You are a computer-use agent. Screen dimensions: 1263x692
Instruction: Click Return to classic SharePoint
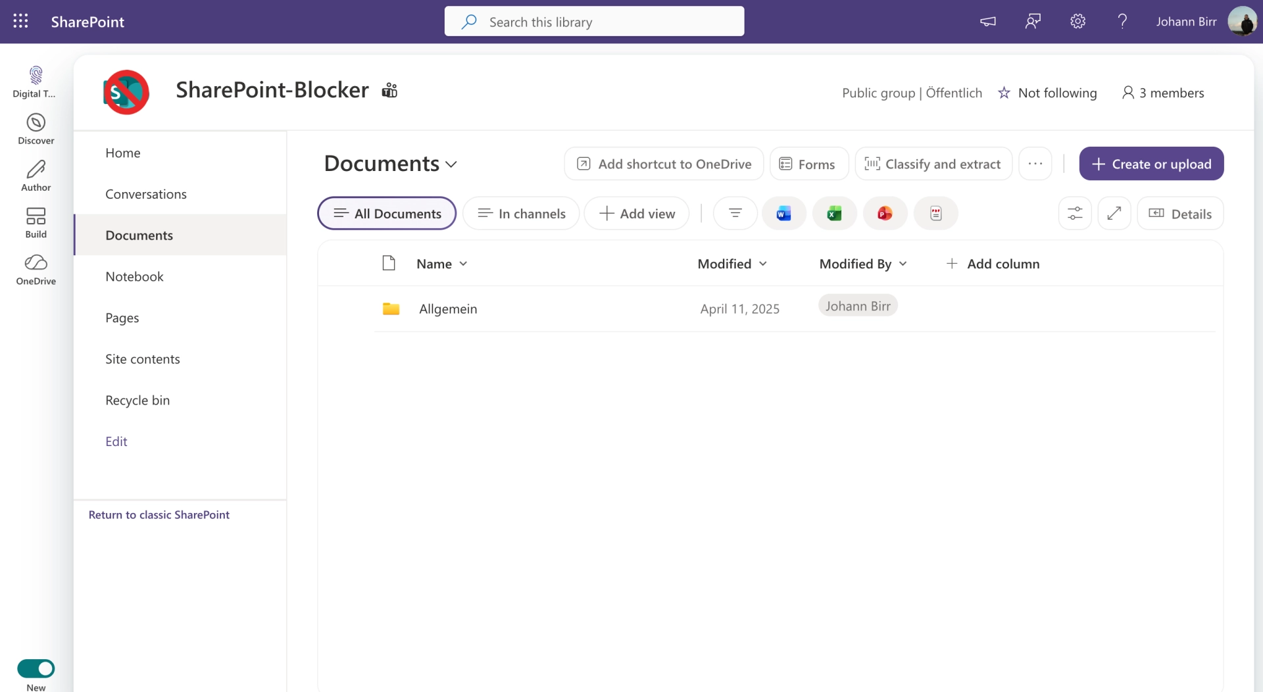(159, 514)
